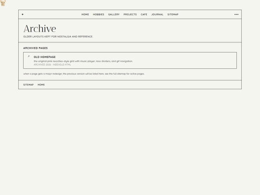Click the arrow icon beside Old Homepage
Viewport: 260px width, 195px height.
28,56
